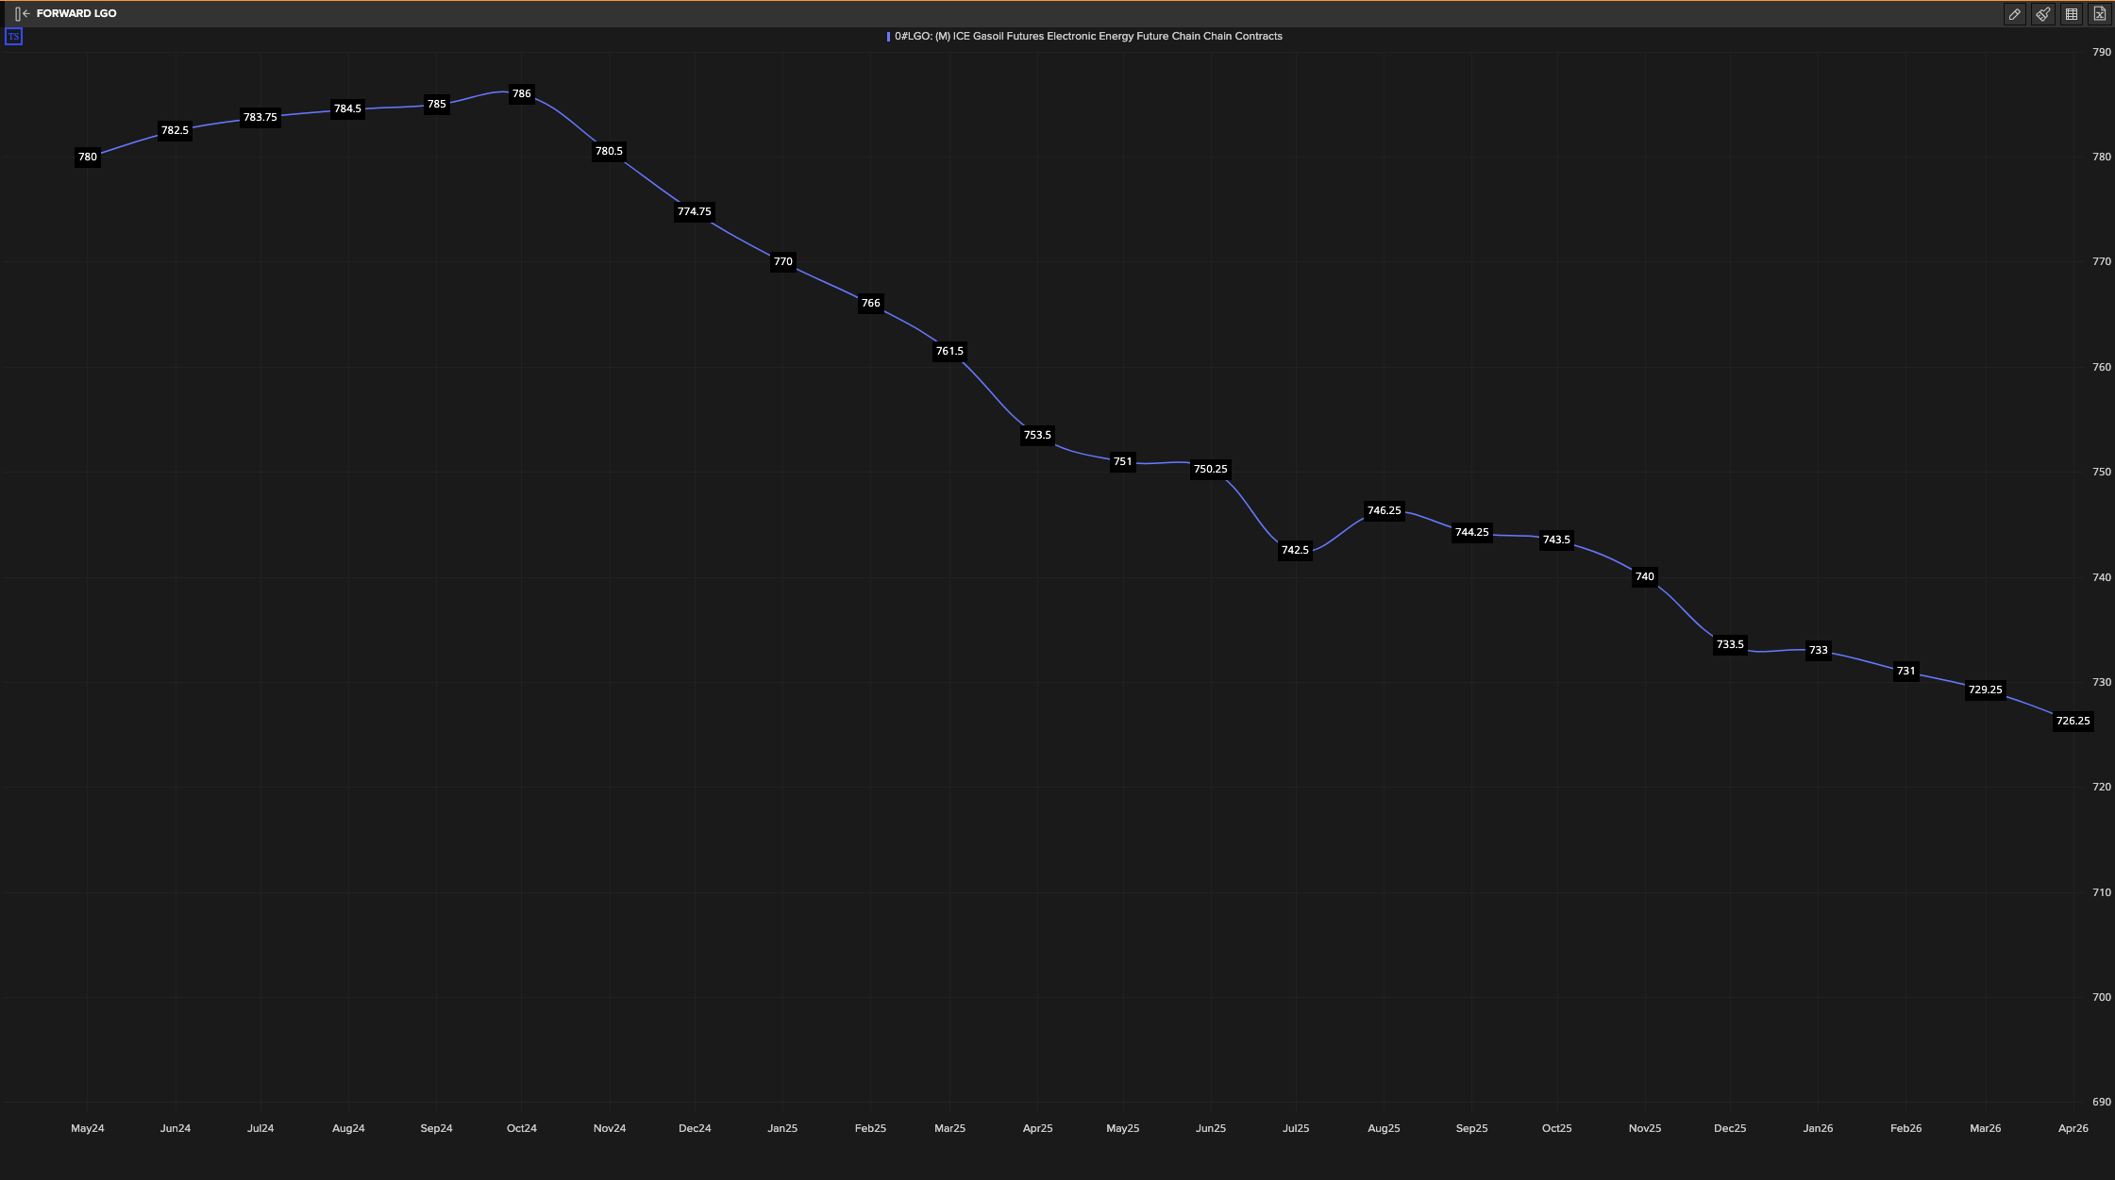Click the 780 first data point label
The image size is (2115, 1180).
point(87,158)
